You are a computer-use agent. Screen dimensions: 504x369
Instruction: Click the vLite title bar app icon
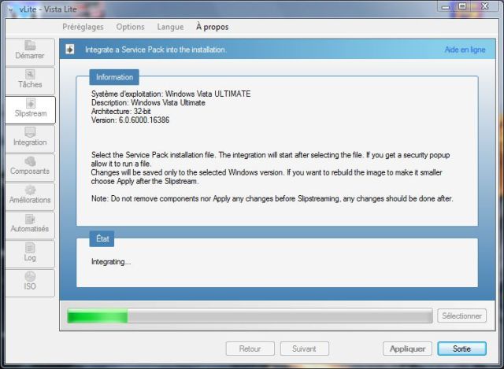[11, 9]
